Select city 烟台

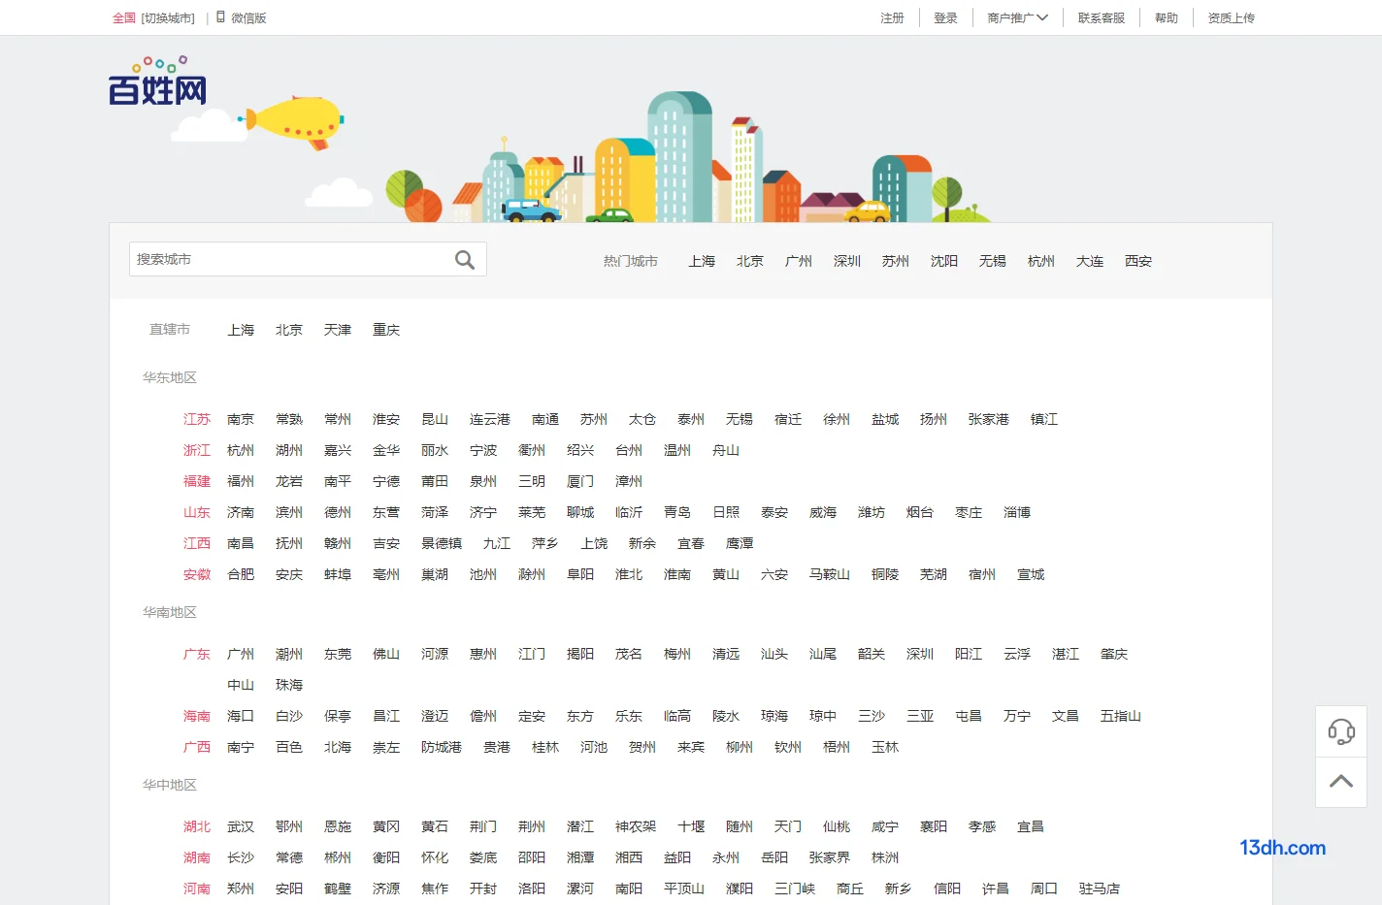(x=920, y=512)
